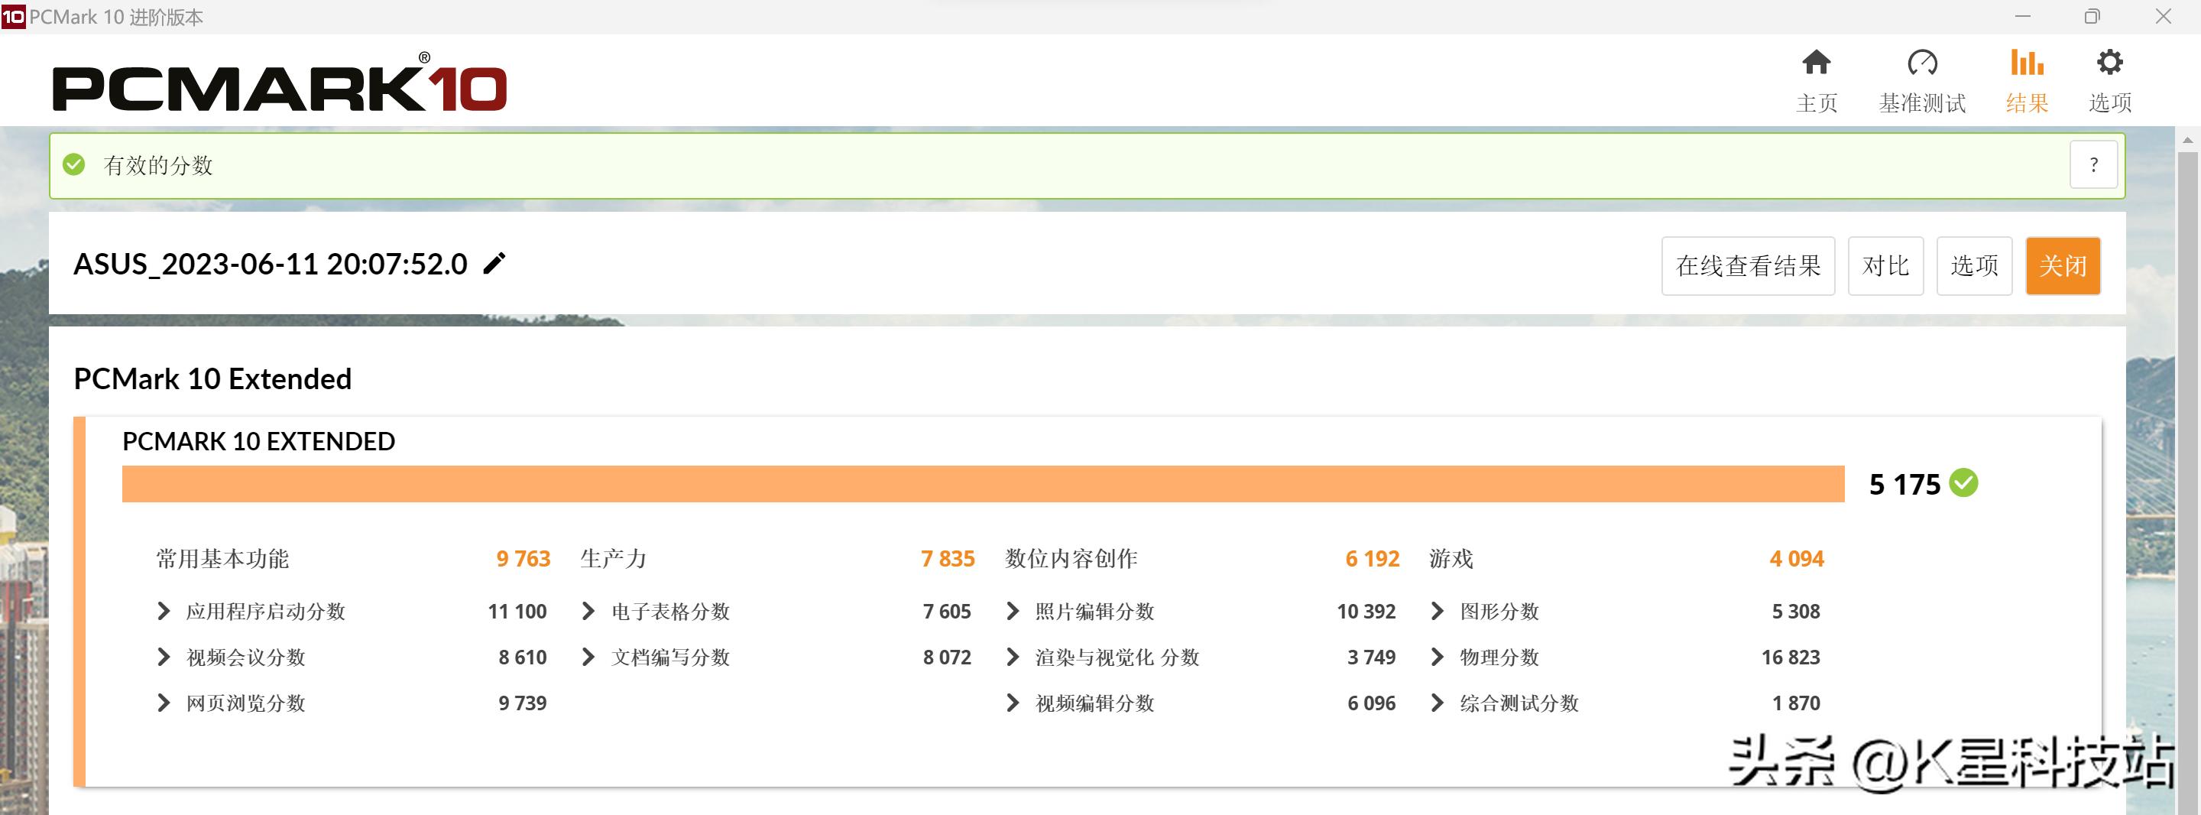Open the Home (主页) house icon
The height and width of the screenshot is (815, 2201).
tap(1816, 63)
